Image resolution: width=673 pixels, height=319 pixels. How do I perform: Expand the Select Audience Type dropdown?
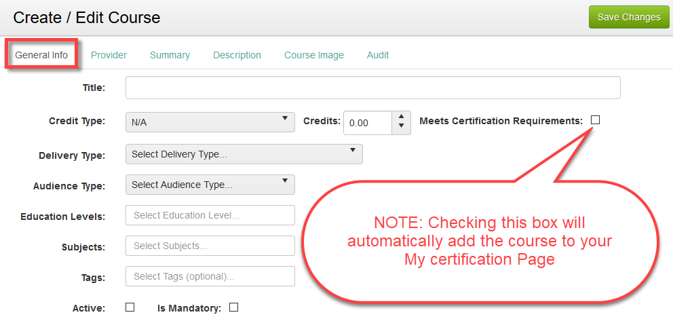[x=210, y=185]
